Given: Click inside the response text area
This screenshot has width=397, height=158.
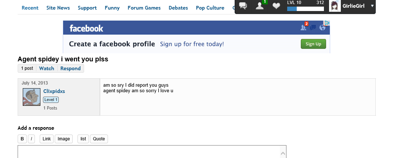Looking at the screenshot, I should (152, 152).
